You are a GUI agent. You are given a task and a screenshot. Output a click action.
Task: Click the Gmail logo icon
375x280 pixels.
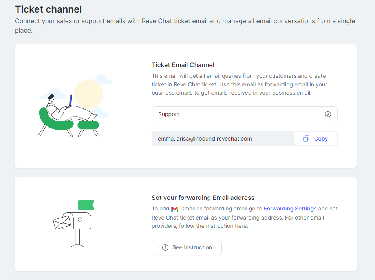[175, 209]
